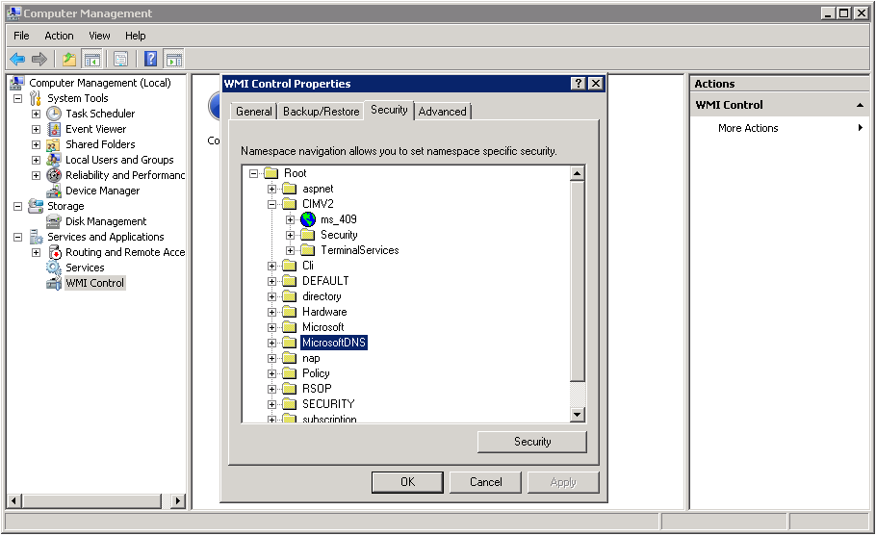The width and height of the screenshot is (876, 536).
Task: Select Disk Management in the console tree
Action: click(106, 221)
